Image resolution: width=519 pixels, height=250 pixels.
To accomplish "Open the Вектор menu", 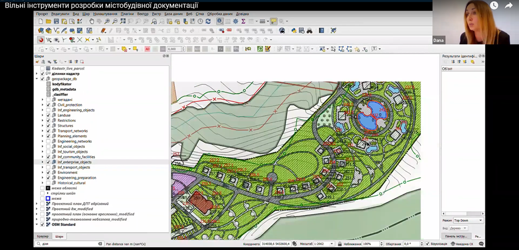I will click(x=143, y=14).
